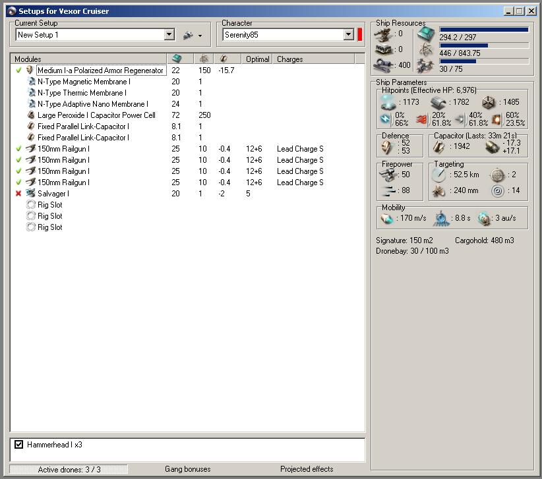The height and width of the screenshot is (479, 542).
Task: Open the Current Setup dropdown
Action: (x=169, y=35)
